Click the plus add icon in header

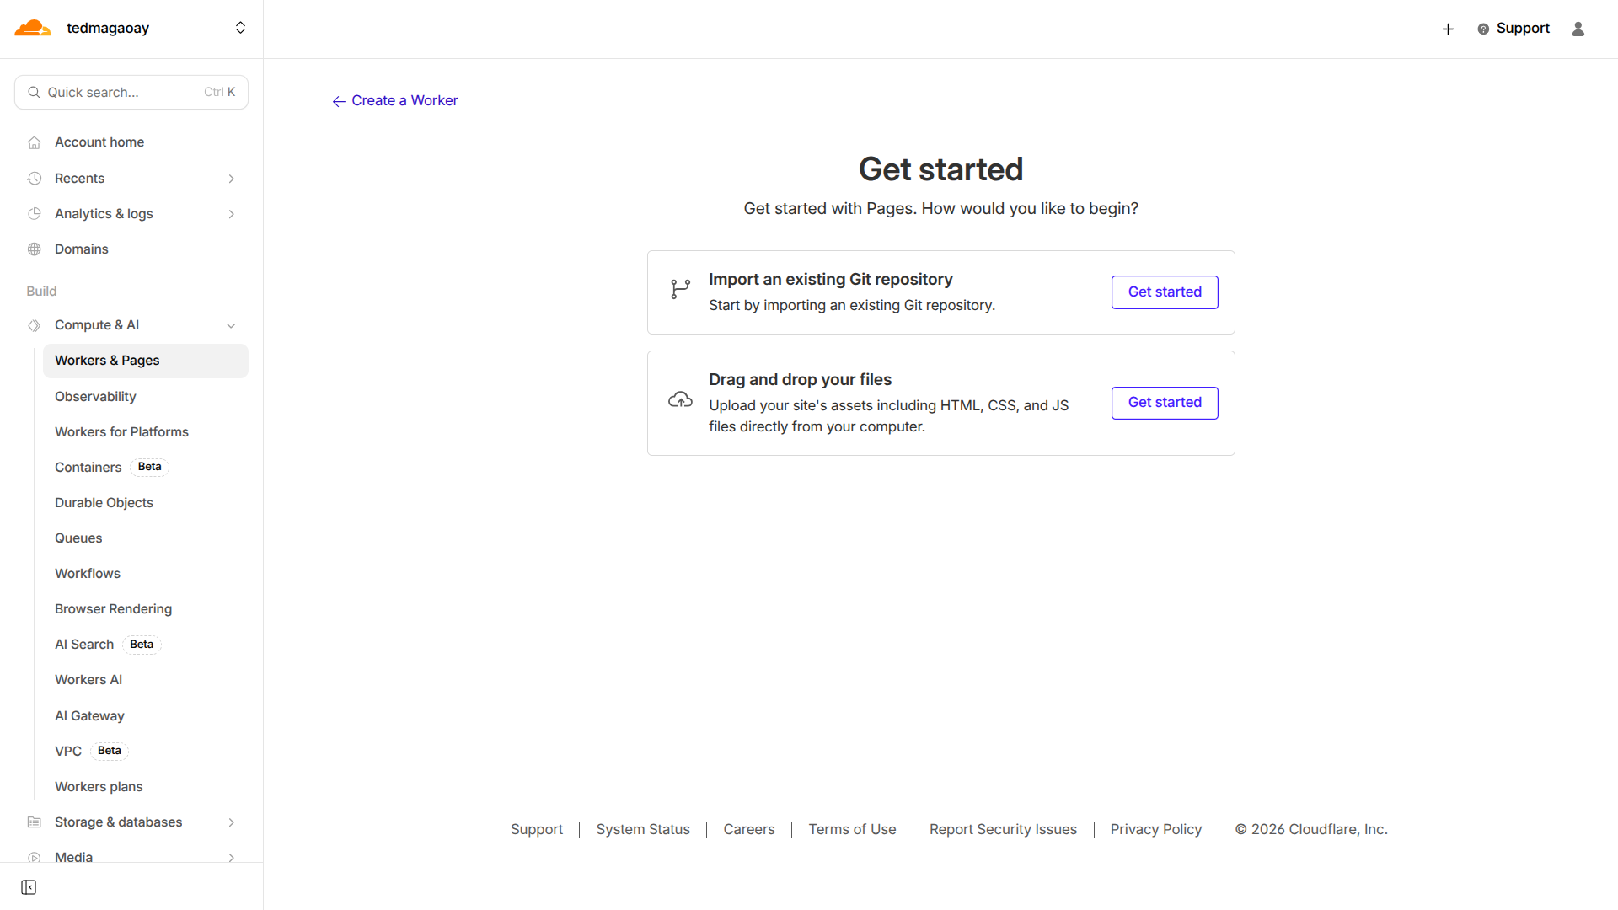click(x=1448, y=29)
